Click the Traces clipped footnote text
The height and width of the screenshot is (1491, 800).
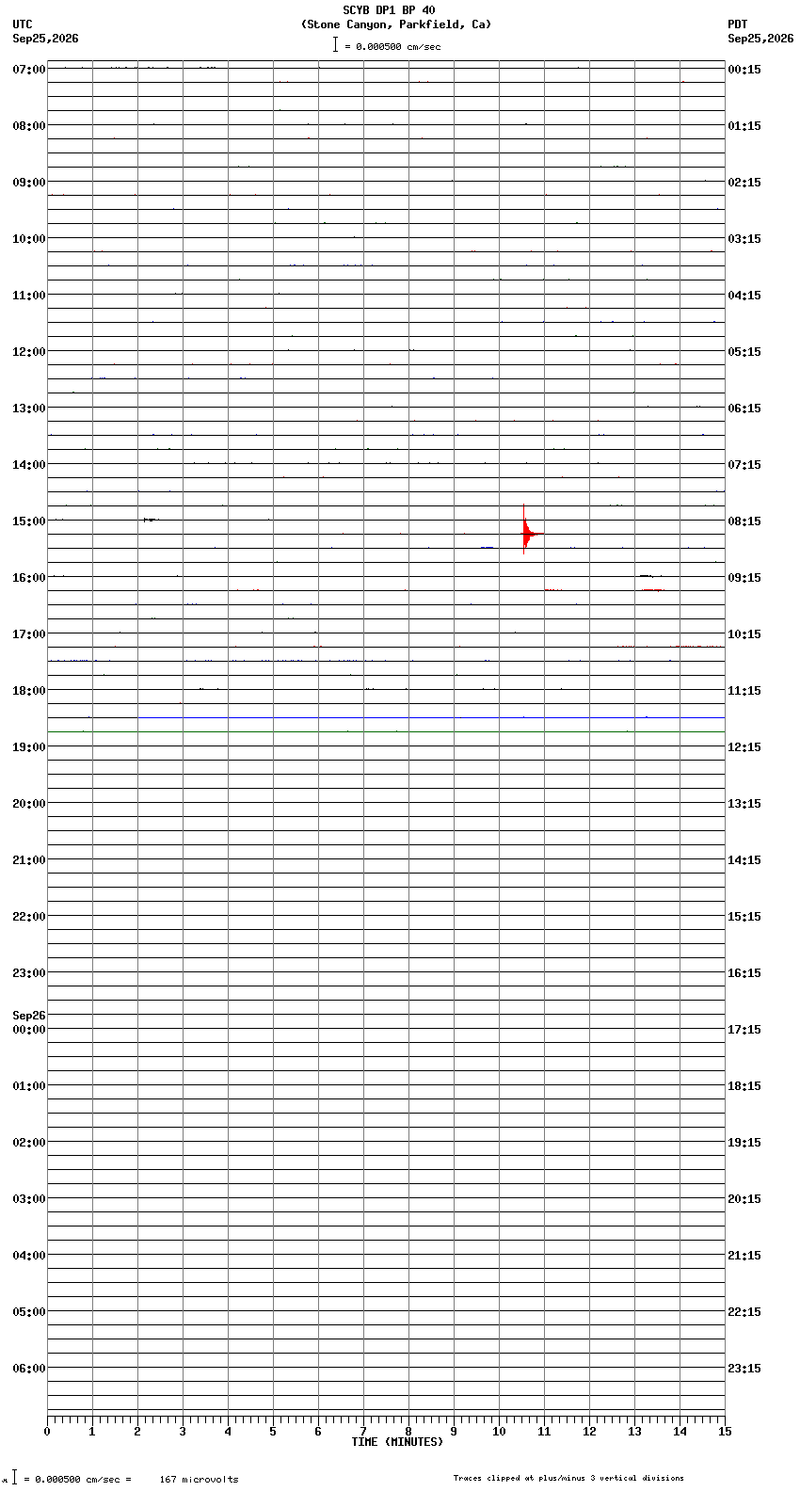[x=568, y=1478]
